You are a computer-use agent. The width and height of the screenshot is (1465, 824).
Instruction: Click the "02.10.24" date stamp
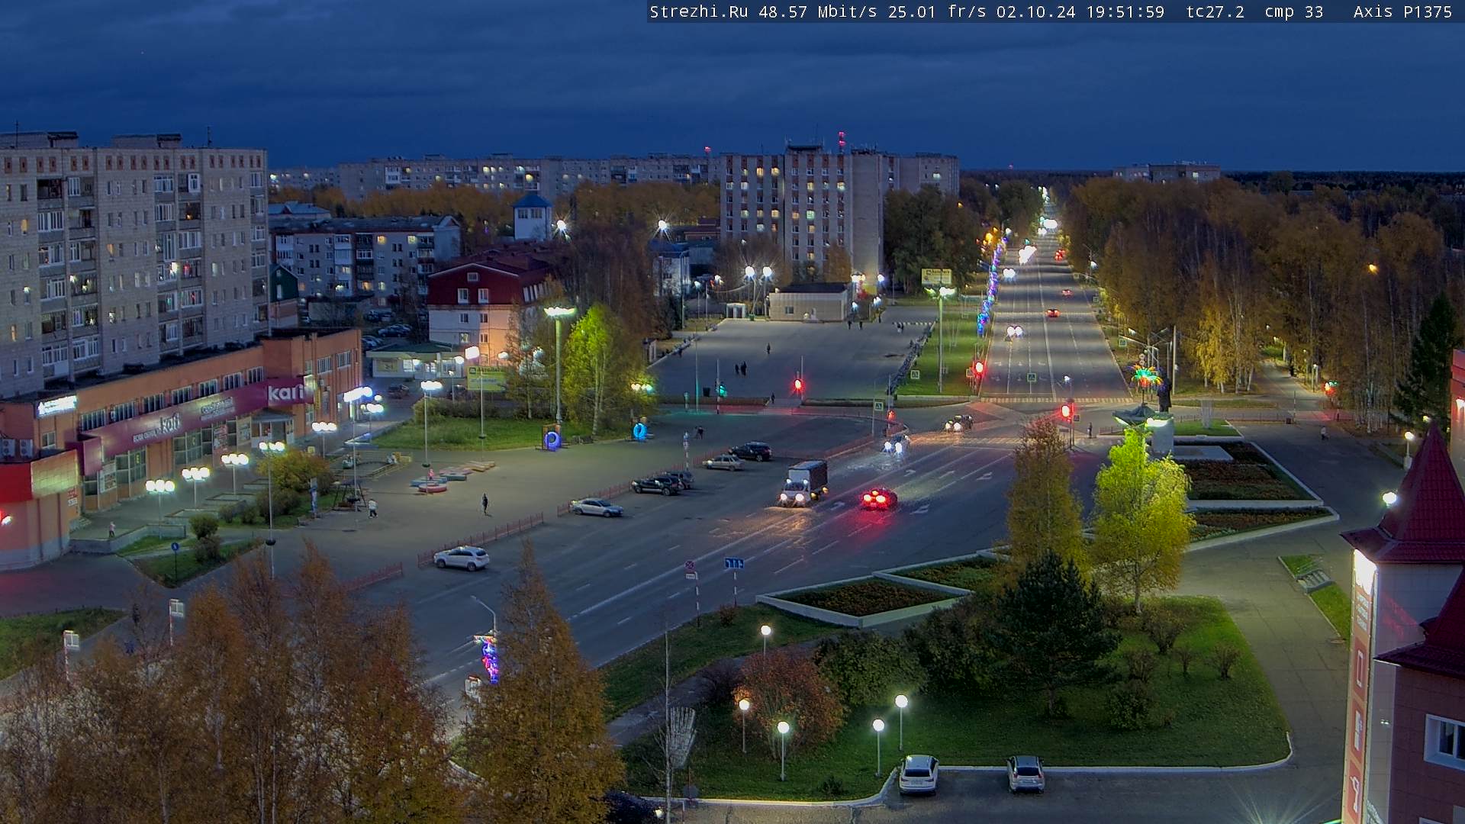pos(1035,12)
